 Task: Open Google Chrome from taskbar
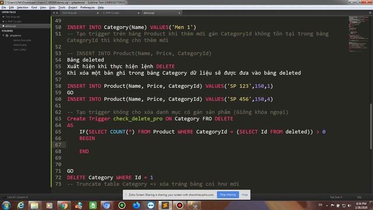coord(64,205)
